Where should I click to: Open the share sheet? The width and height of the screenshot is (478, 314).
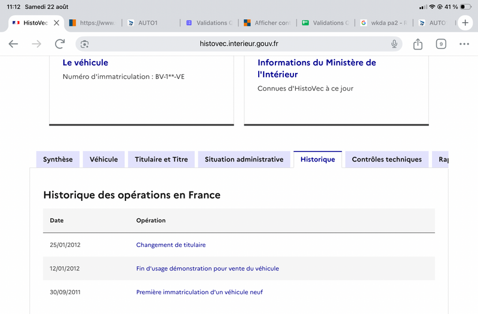[418, 44]
